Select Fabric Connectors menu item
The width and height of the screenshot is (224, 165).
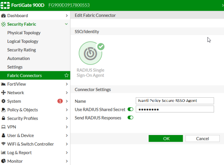point(35,75)
